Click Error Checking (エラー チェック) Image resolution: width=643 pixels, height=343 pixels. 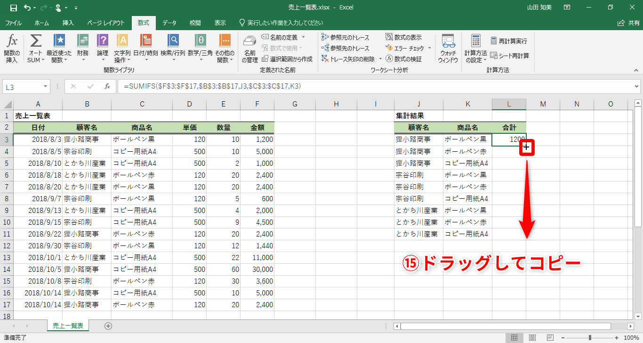pos(405,48)
